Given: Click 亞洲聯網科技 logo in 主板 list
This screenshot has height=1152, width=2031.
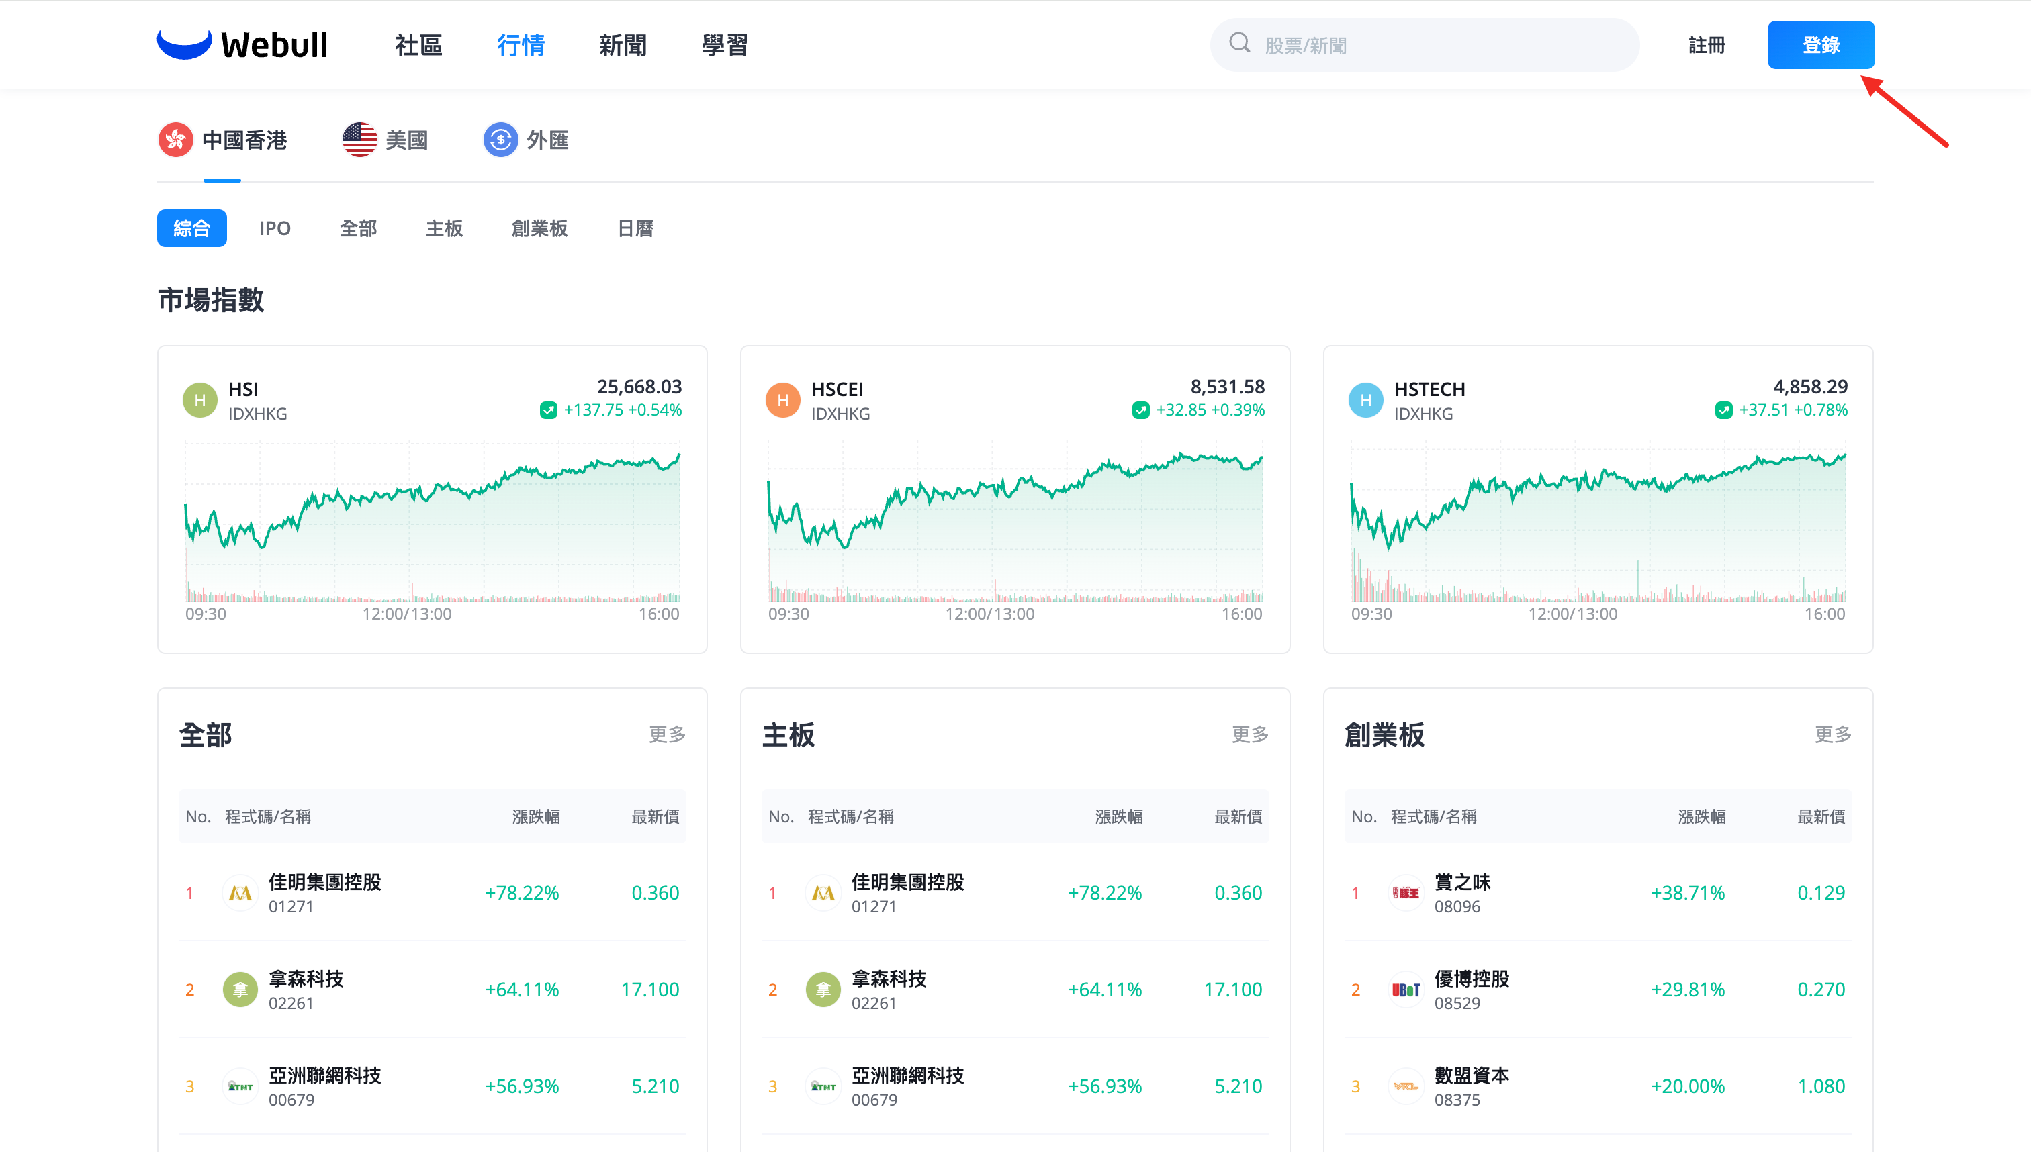Looking at the screenshot, I should point(823,1086).
